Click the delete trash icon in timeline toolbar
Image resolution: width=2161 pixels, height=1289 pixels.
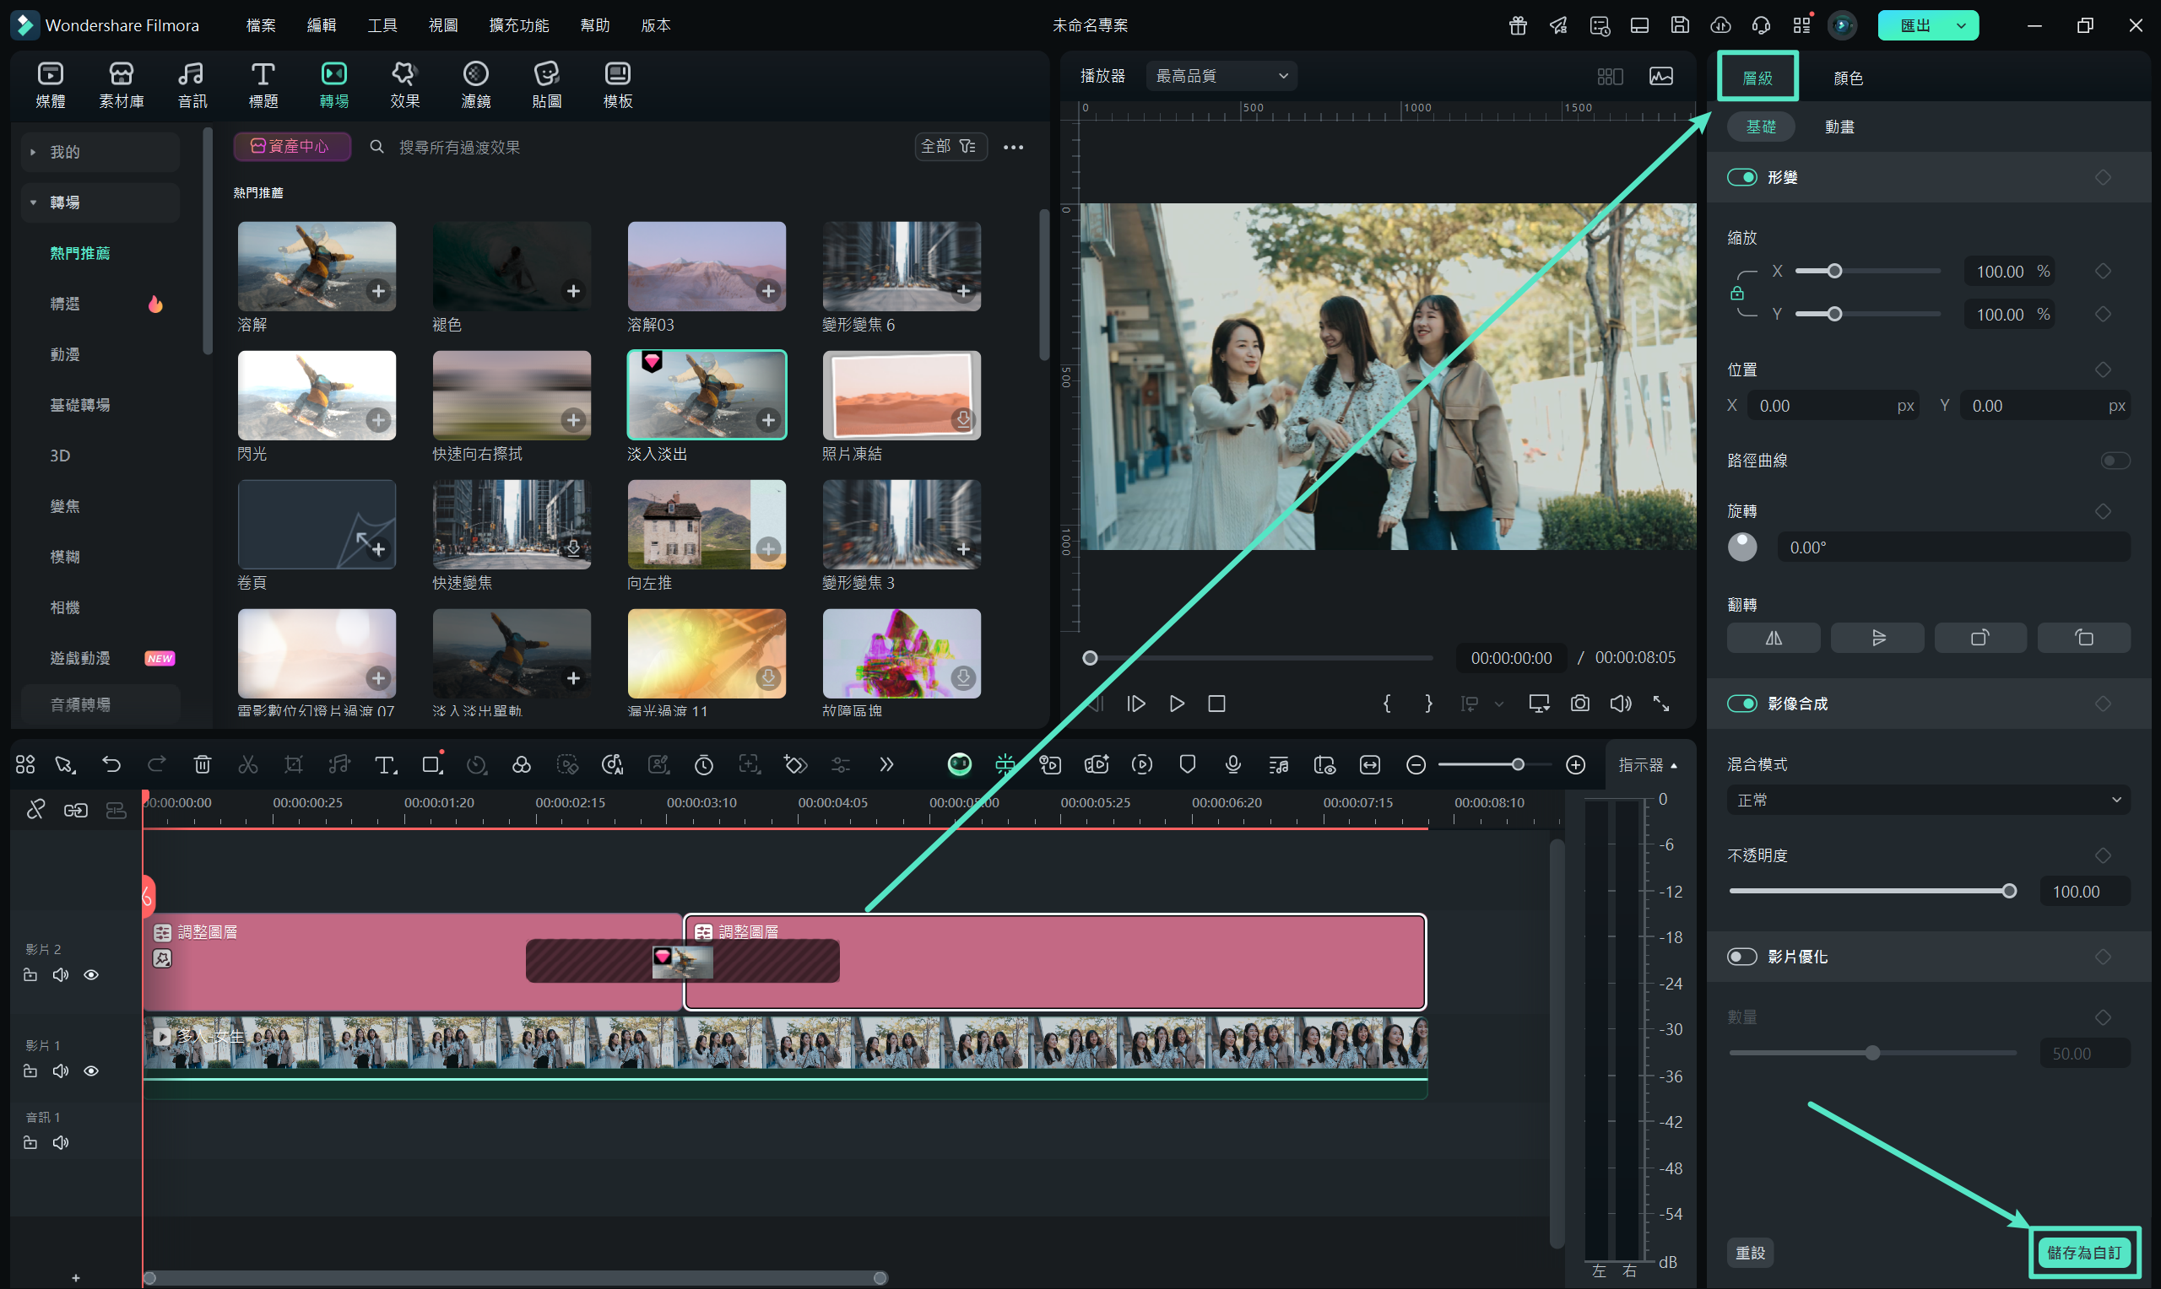pos(202,764)
